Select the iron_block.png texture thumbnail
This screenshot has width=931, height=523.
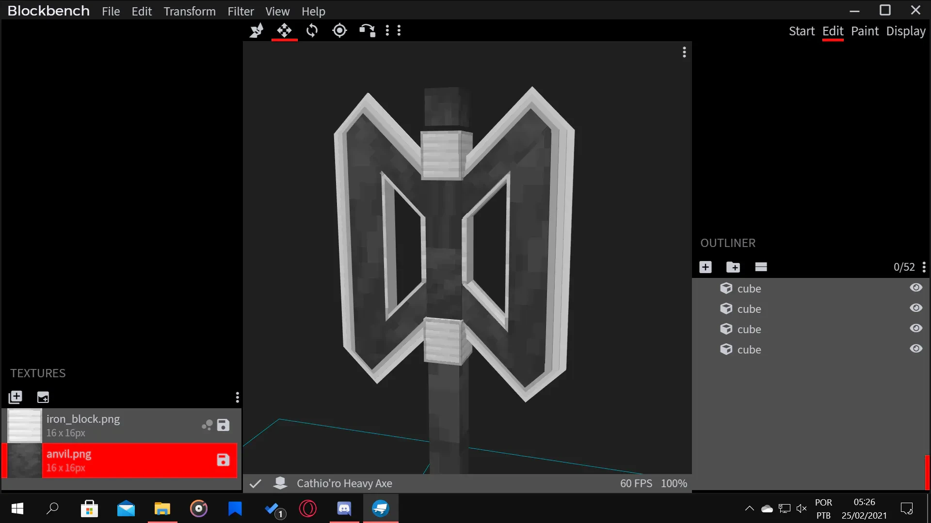click(25, 426)
